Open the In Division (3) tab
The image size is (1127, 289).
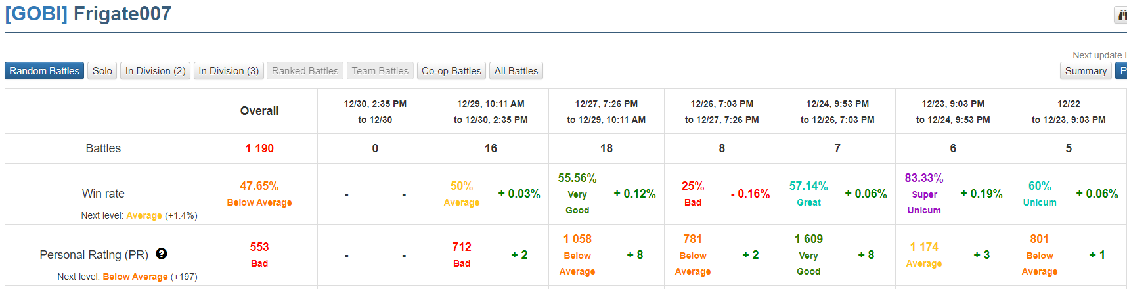229,71
